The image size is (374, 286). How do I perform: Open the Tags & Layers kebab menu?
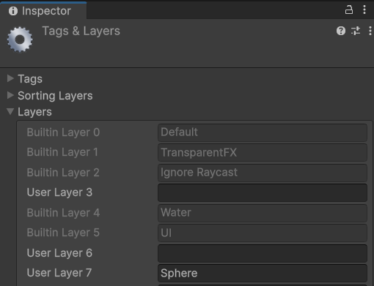pos(370,31)
